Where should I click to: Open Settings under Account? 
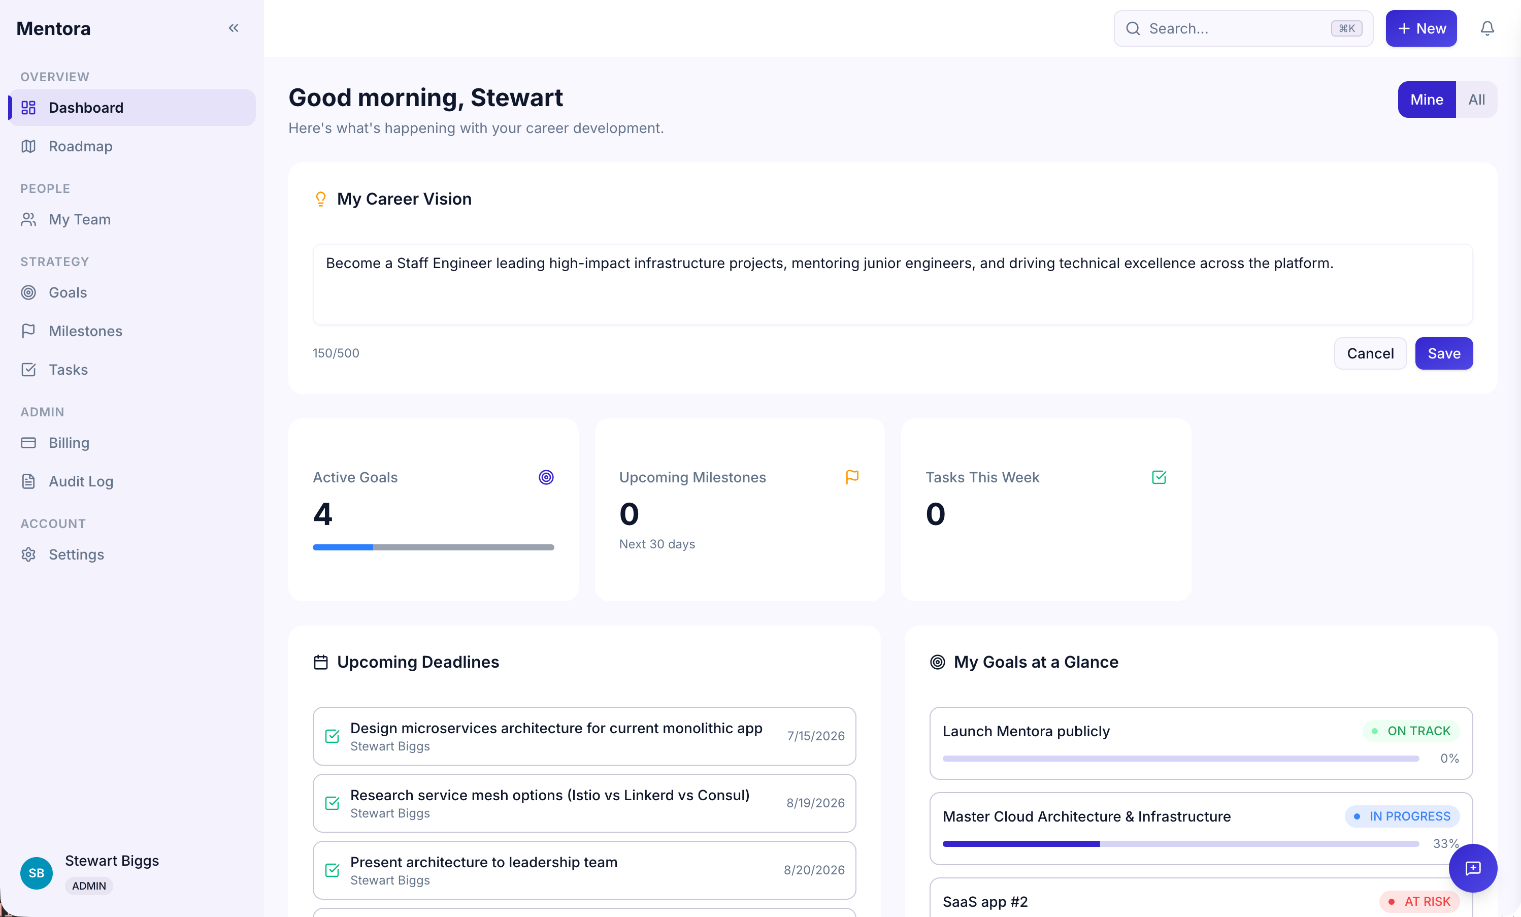[132, 554]
